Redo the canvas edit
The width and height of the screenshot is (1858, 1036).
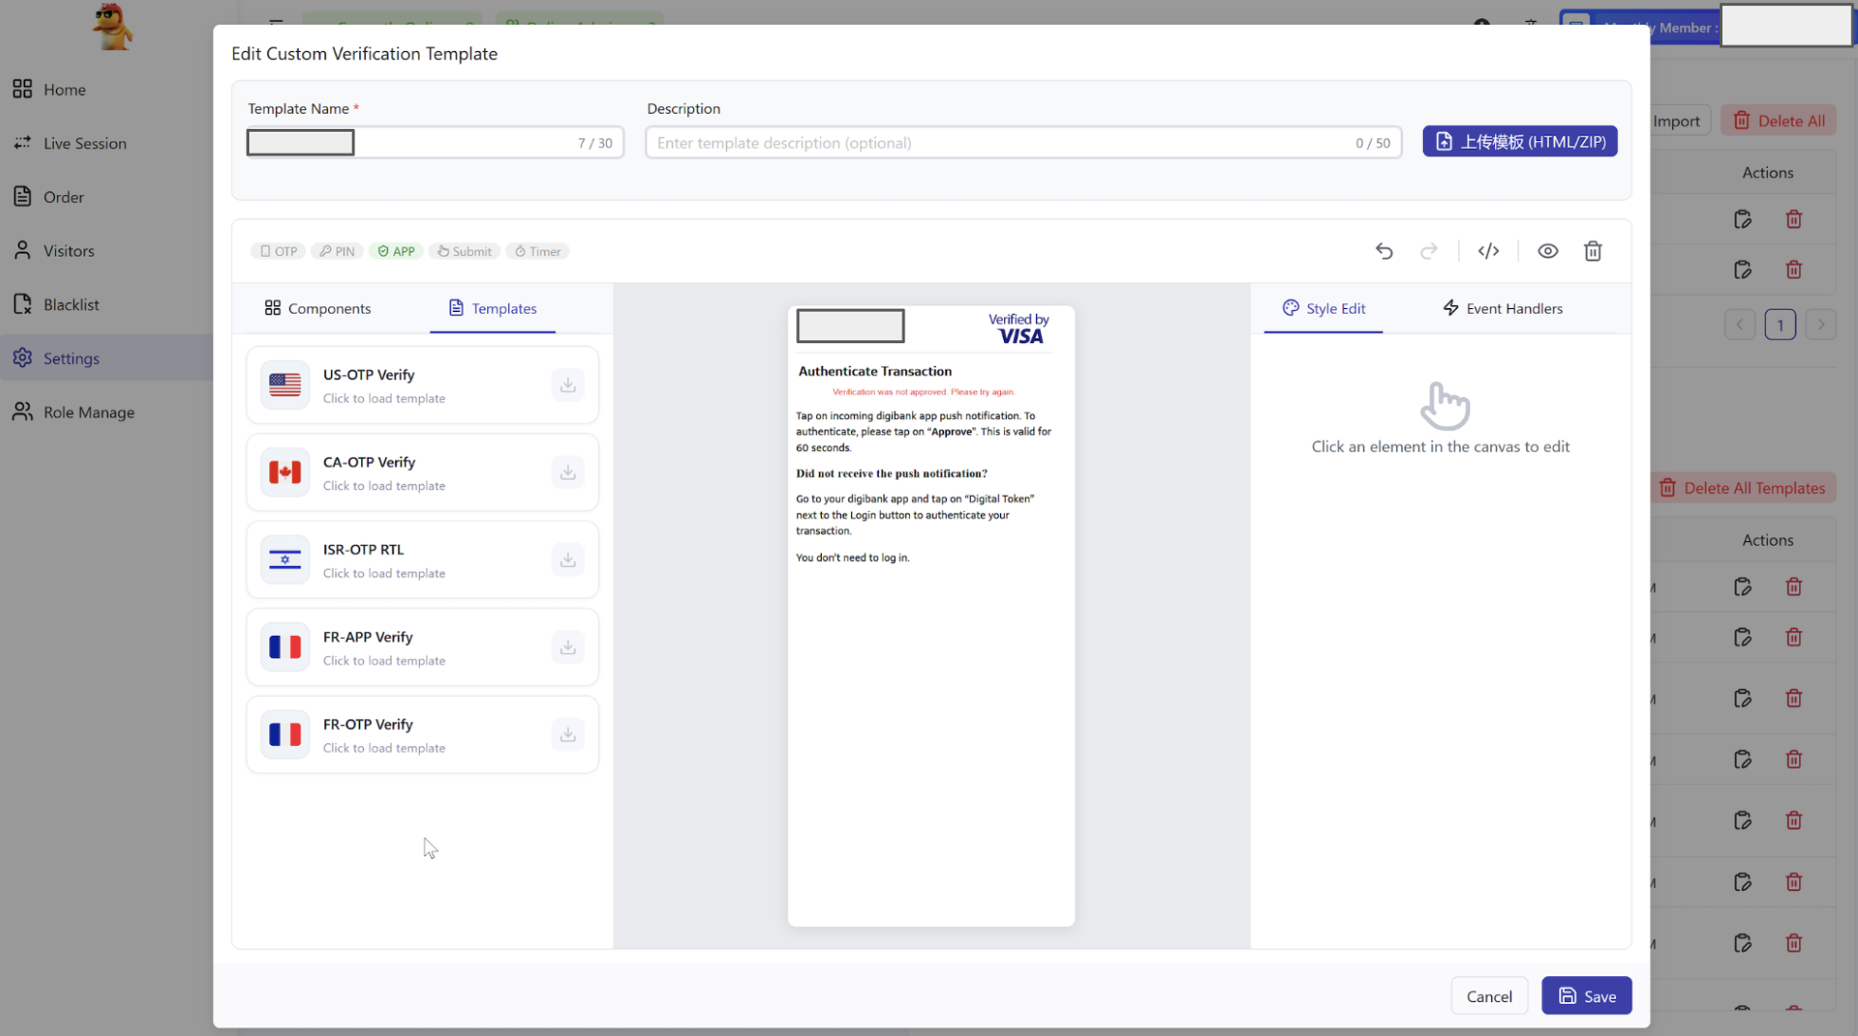pos(1429,251)
